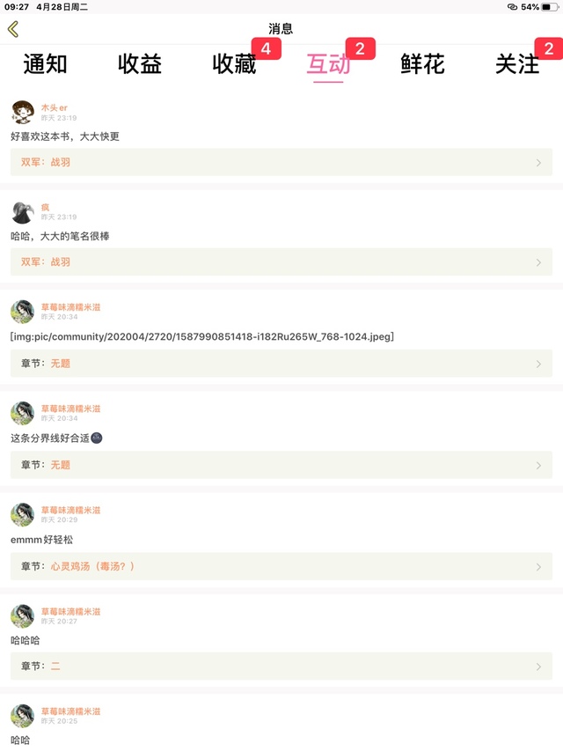Tap the red badge on 关注
563x751 pixels.
549,48
